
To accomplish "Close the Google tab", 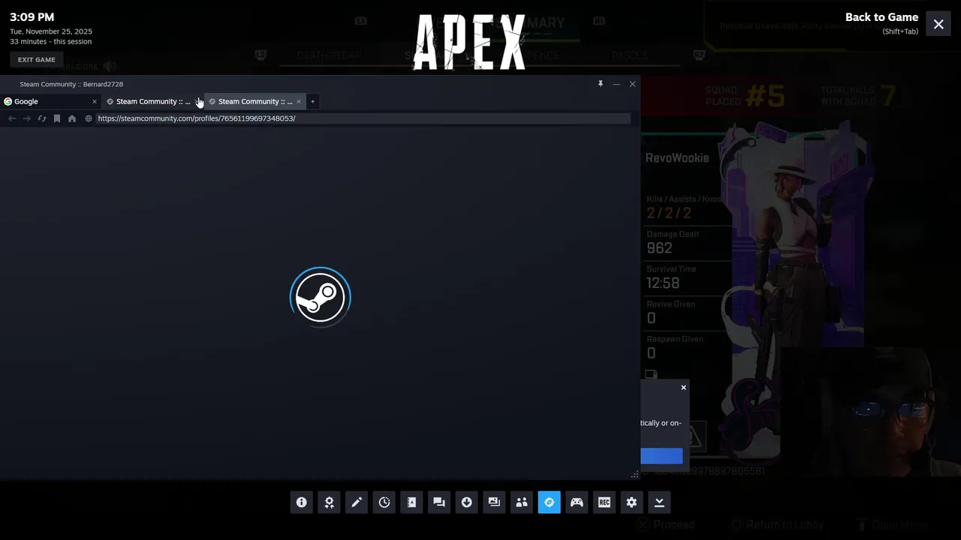I will (x=95, y=101).
